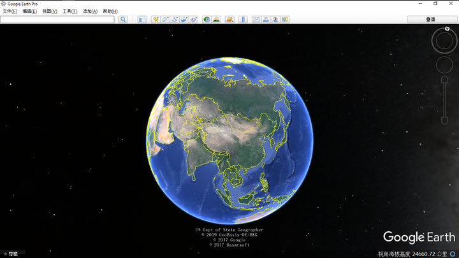Click the search magnifier button

pyautogui.click(x=123, y=19)
